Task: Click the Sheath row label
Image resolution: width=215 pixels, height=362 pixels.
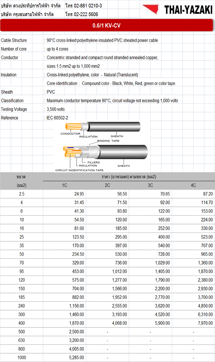Action: [x=7, y=92]
